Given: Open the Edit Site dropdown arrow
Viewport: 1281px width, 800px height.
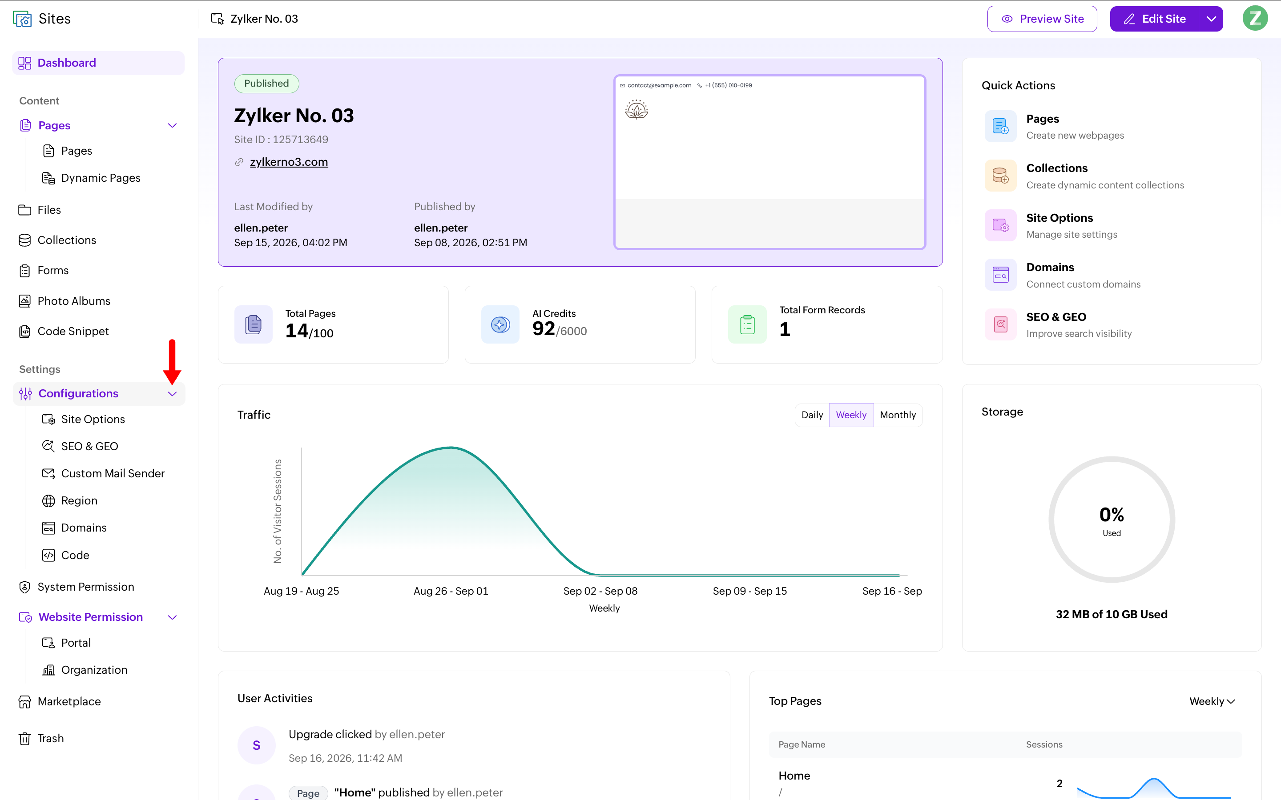Looking at the screenshot, I should [1211, 19].
